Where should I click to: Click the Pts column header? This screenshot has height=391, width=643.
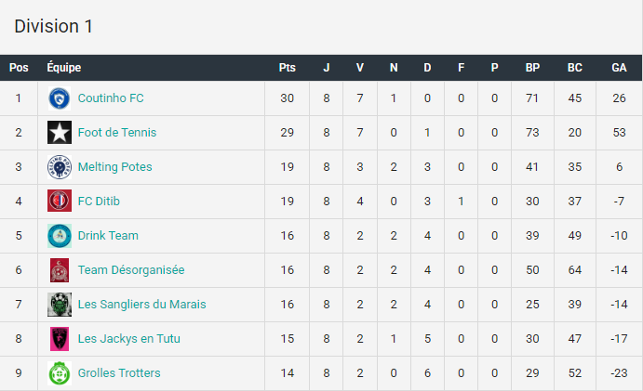pos(287,68)
